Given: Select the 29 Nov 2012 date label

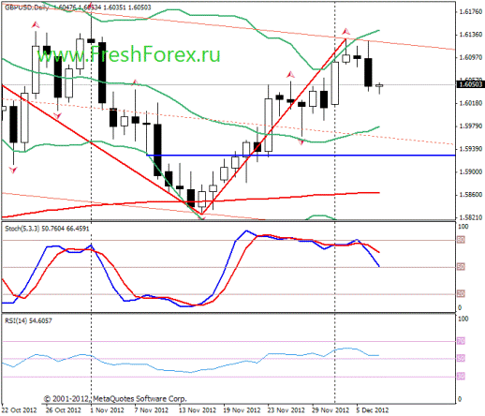Looking at the screenshot, I should (x=331, y=409).
